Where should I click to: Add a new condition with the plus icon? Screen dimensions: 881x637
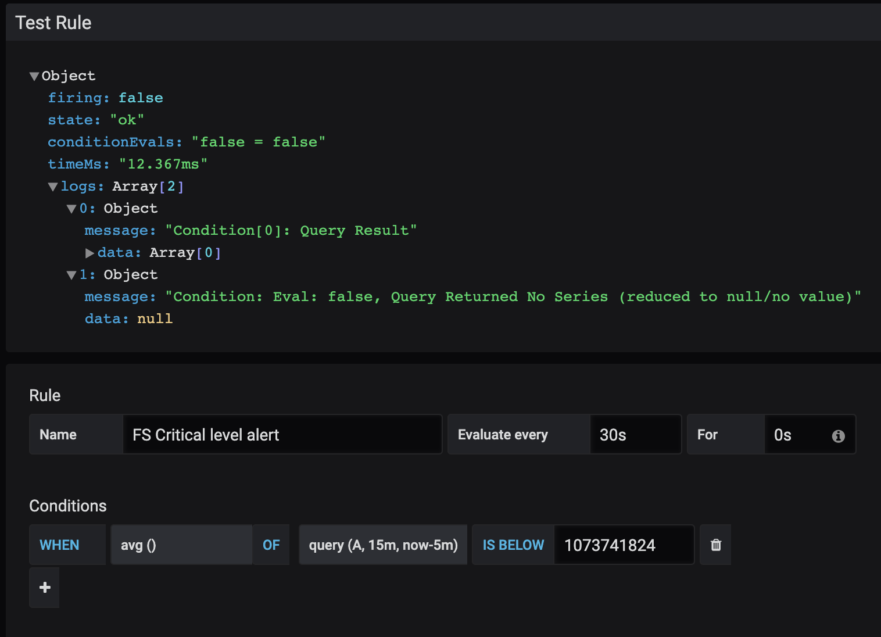[x=44, y=588]
